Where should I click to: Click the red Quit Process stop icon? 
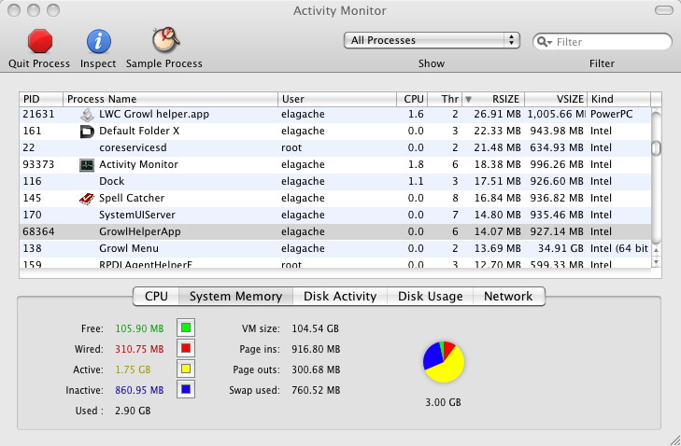40,41
